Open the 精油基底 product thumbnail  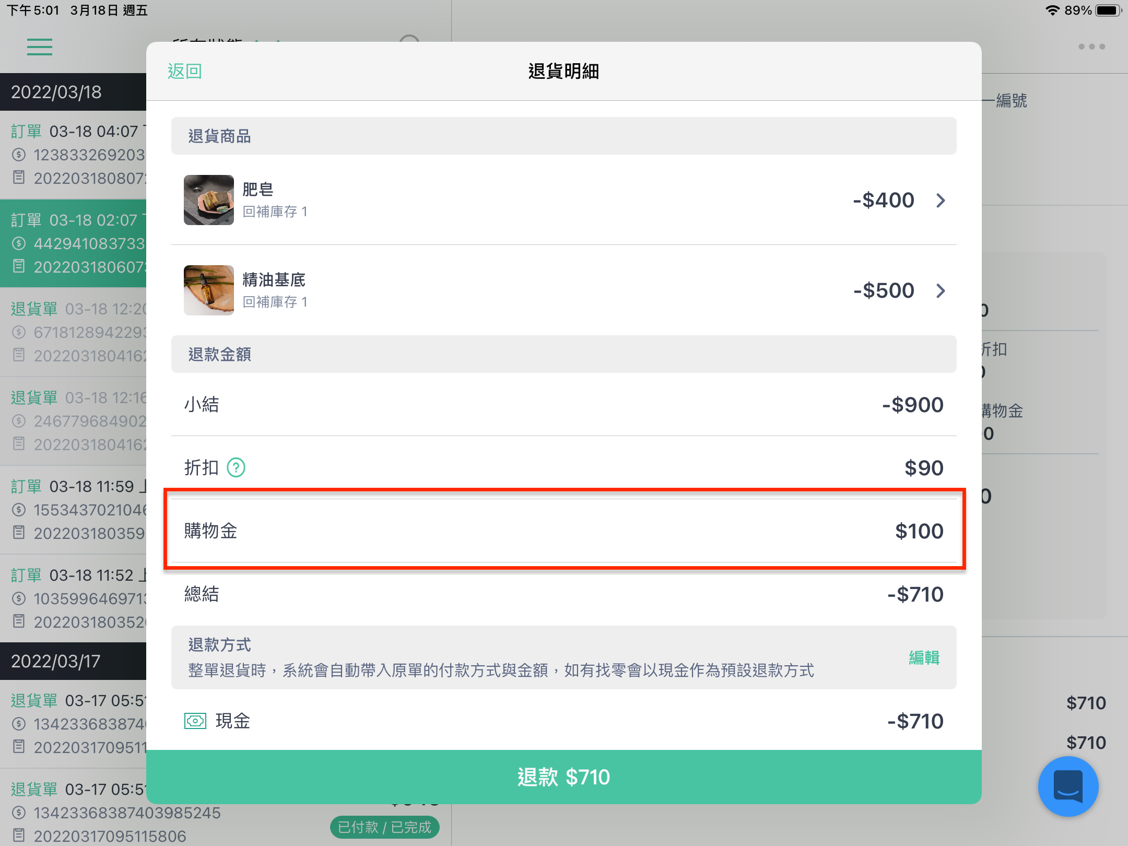(209, 290)
